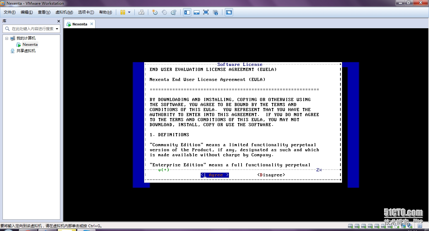Close the library panel with its X
Viewport: 429px width, 231px height.
click(58, 21)
